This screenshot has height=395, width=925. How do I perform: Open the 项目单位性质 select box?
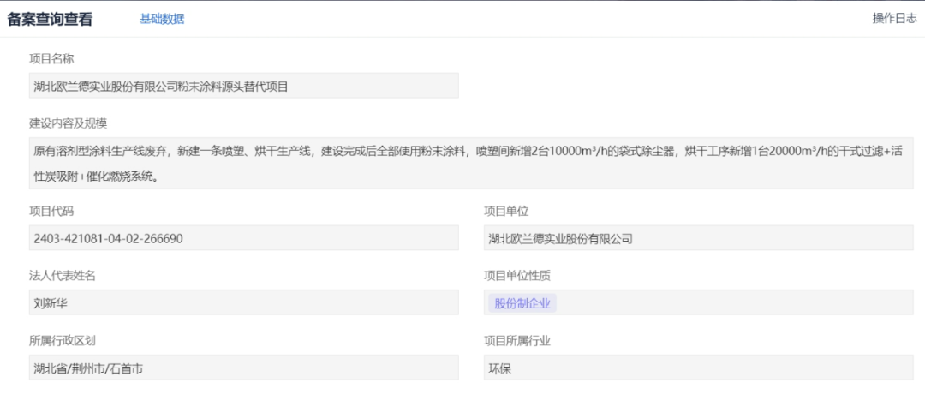(699, 303)
